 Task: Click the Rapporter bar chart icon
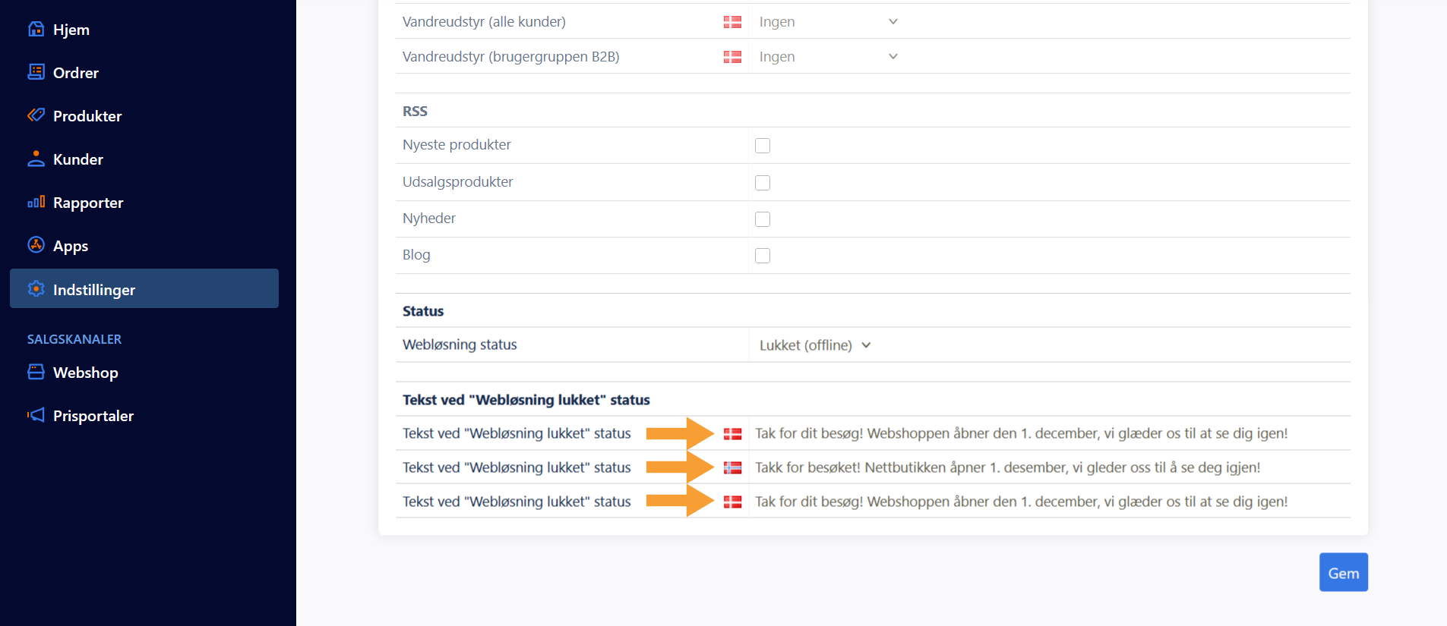click(36, 202)
